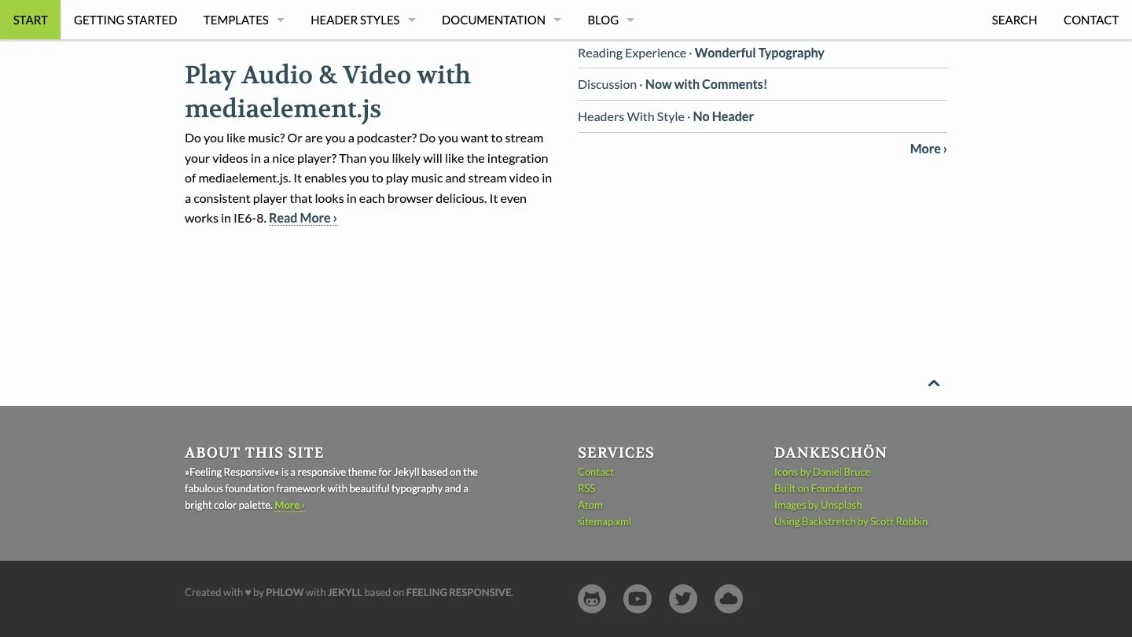The width and height of the screenshot is (1132, 637).
Task: Click More link in About This Site
Action: click(x=289, y=505)
